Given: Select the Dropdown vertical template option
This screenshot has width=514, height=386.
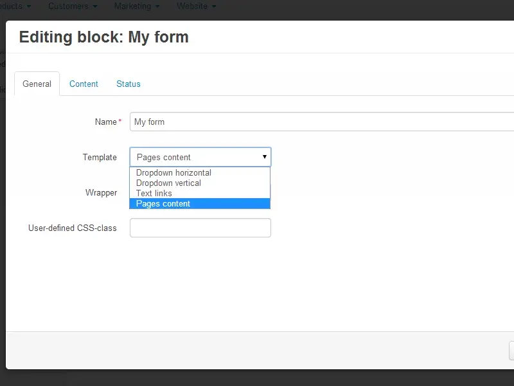Looking at the screenshot, I should click(168, 183).
